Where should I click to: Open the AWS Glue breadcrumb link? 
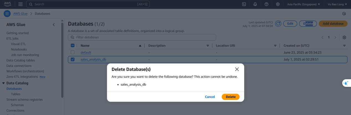click(x=20, y=14)
